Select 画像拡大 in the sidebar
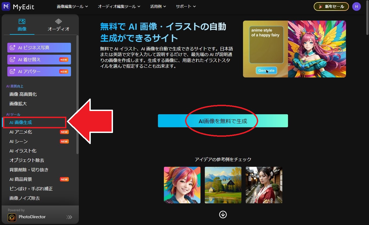 [x=18, y=104]
